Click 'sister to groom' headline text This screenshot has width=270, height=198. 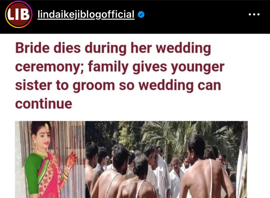(65, 86)
